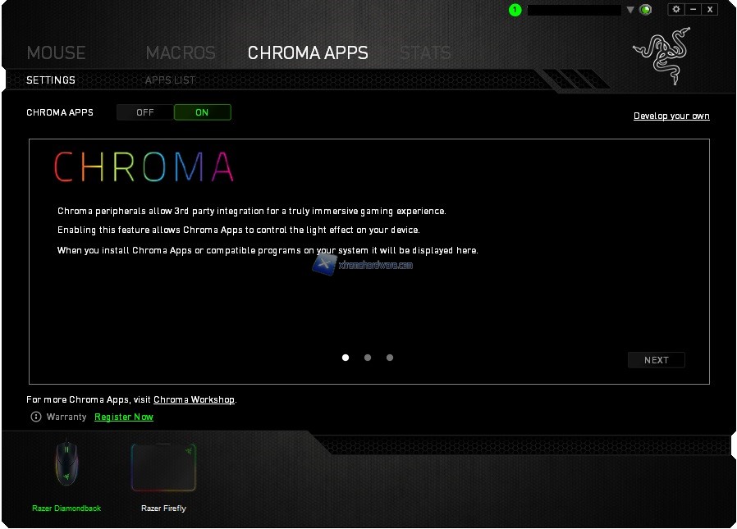Open the Apps List sub-tab
Image resolution: width=737 pixels, height=529 pixels.
click(170, 80)
